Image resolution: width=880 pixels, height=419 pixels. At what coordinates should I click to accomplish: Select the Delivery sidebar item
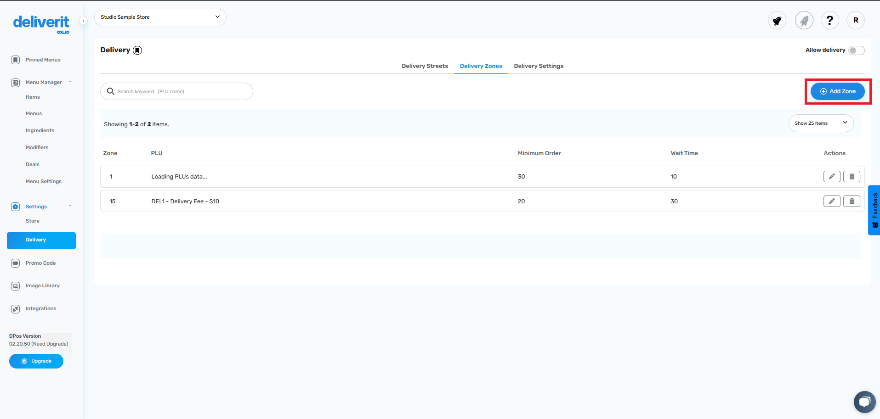(x=41, y=240)
